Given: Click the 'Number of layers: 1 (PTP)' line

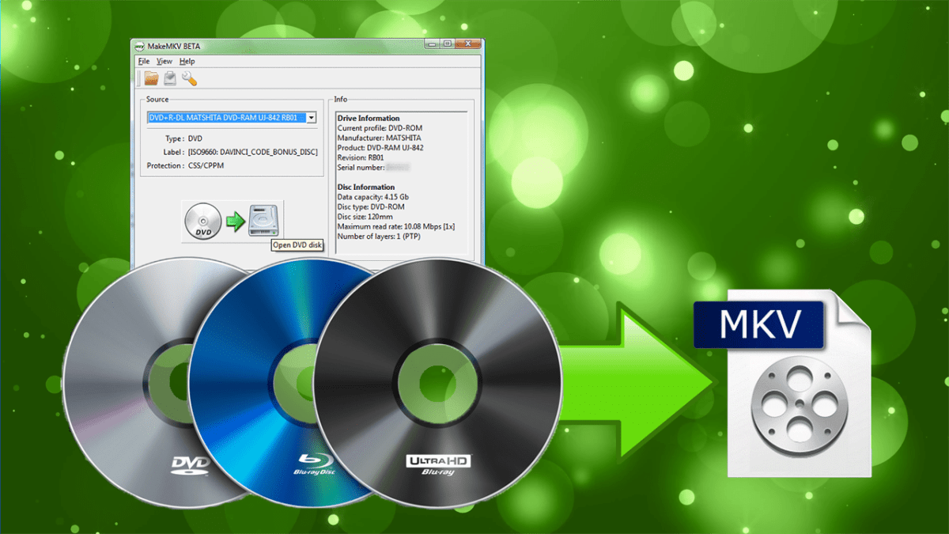Looking at the screenshot, I should pyautogui.click(x=382, y=236).
